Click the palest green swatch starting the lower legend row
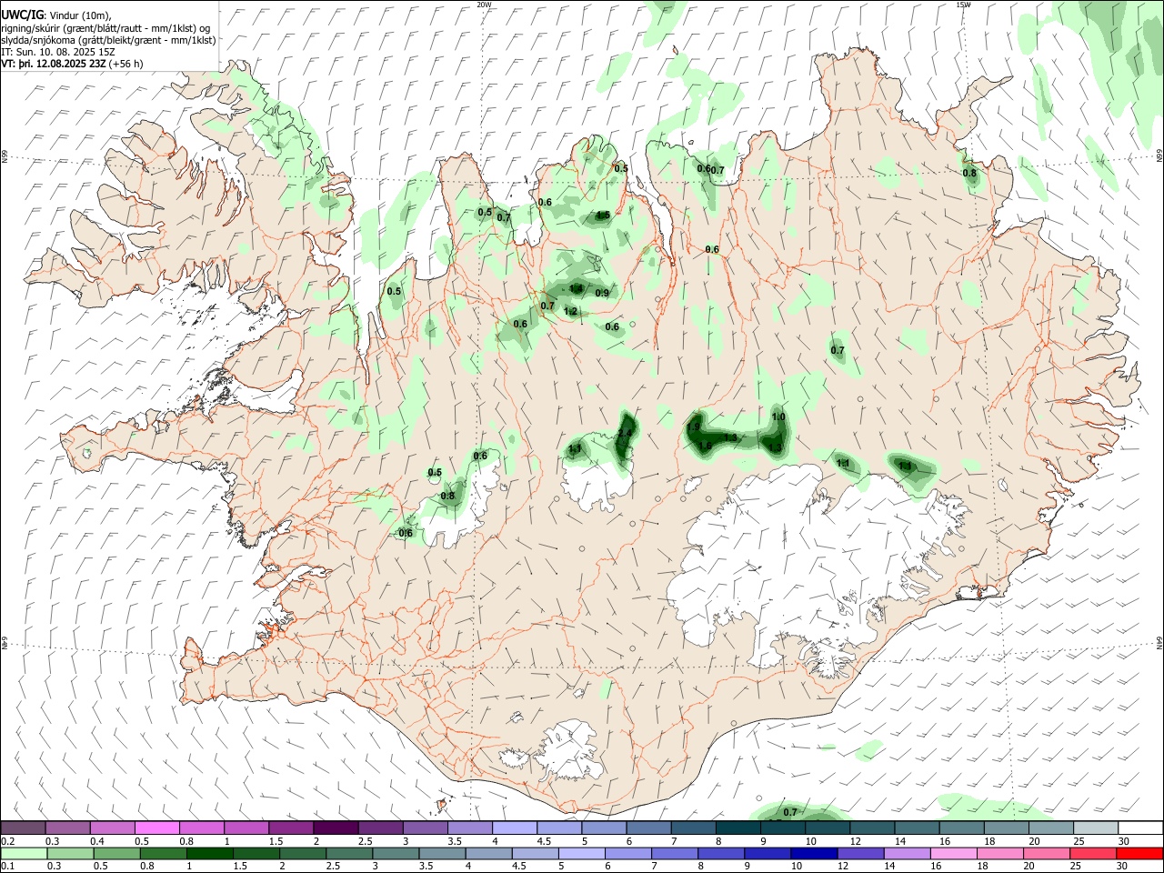1164x873 pixels. (24, 854)
